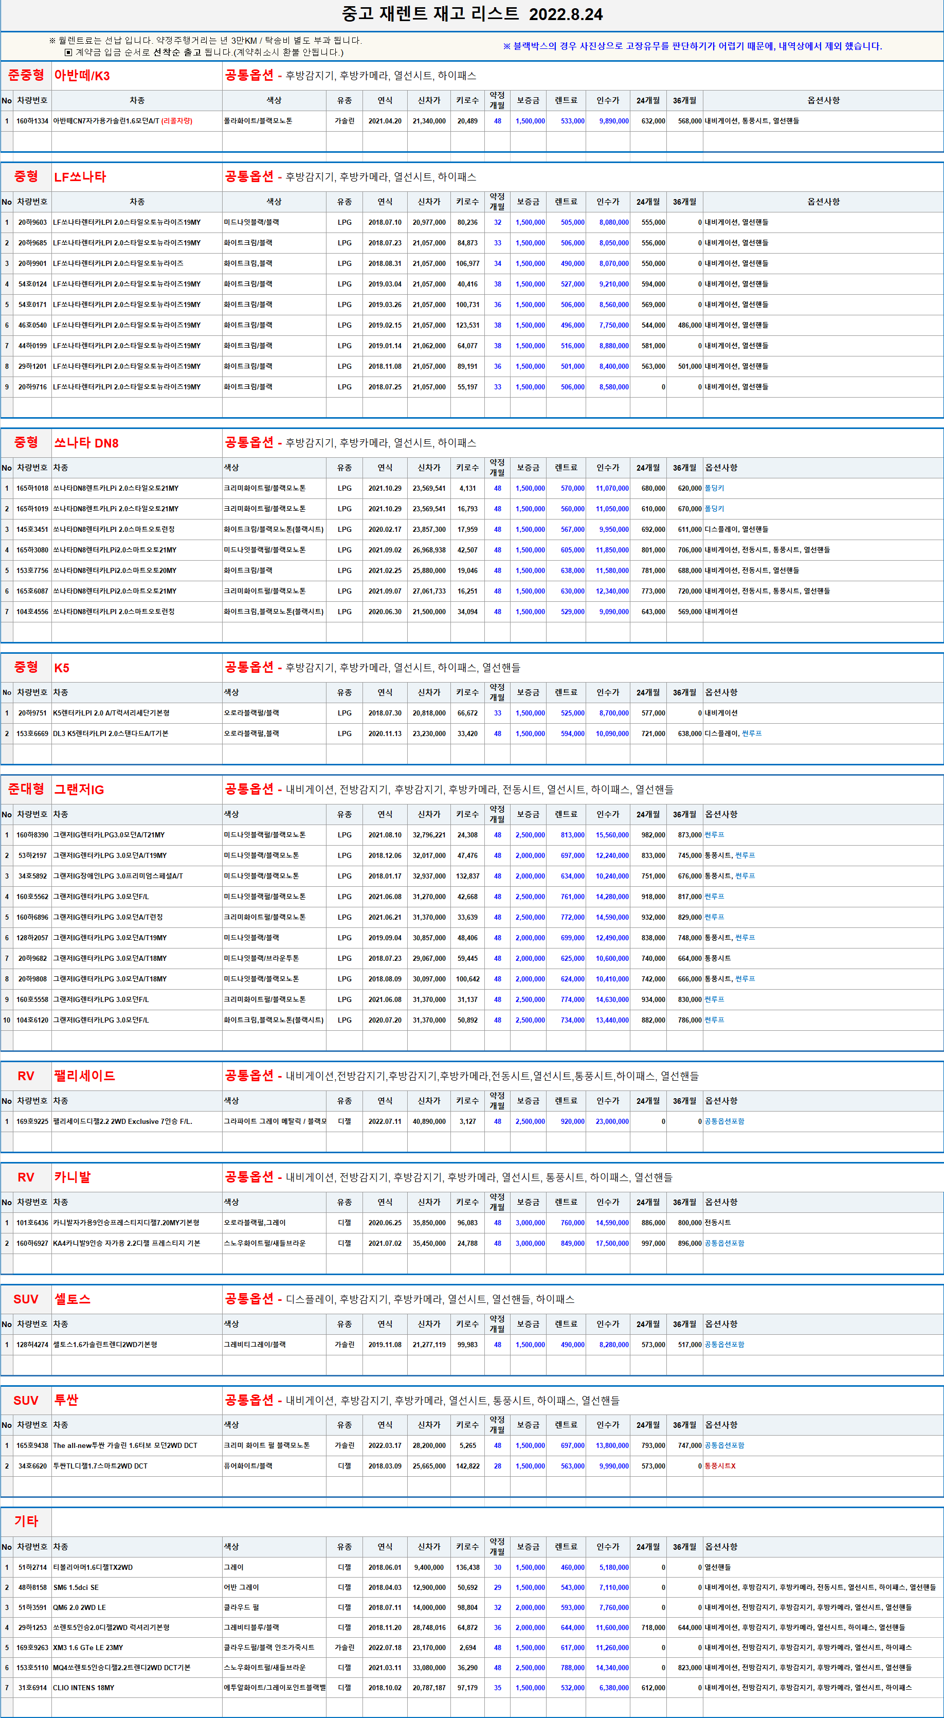944x1718 pixels.
Task: Click the mileage '123,531'
Action: [467, 326]
